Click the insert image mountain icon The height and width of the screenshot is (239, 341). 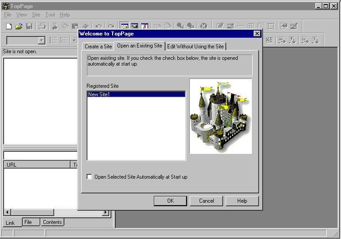(x=230, y=26)
